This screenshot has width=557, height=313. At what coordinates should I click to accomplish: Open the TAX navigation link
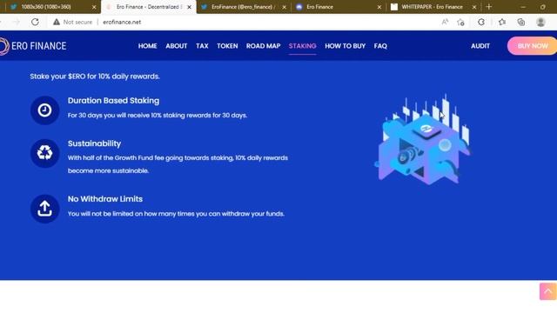tap(202, 46)
